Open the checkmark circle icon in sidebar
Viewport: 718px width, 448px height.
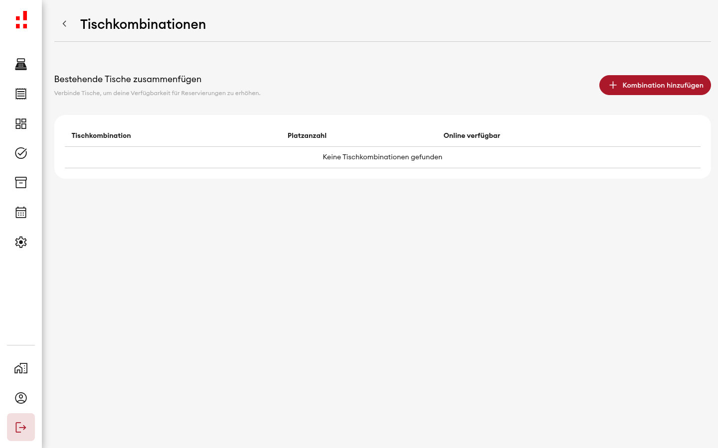[x=21, y=153]
